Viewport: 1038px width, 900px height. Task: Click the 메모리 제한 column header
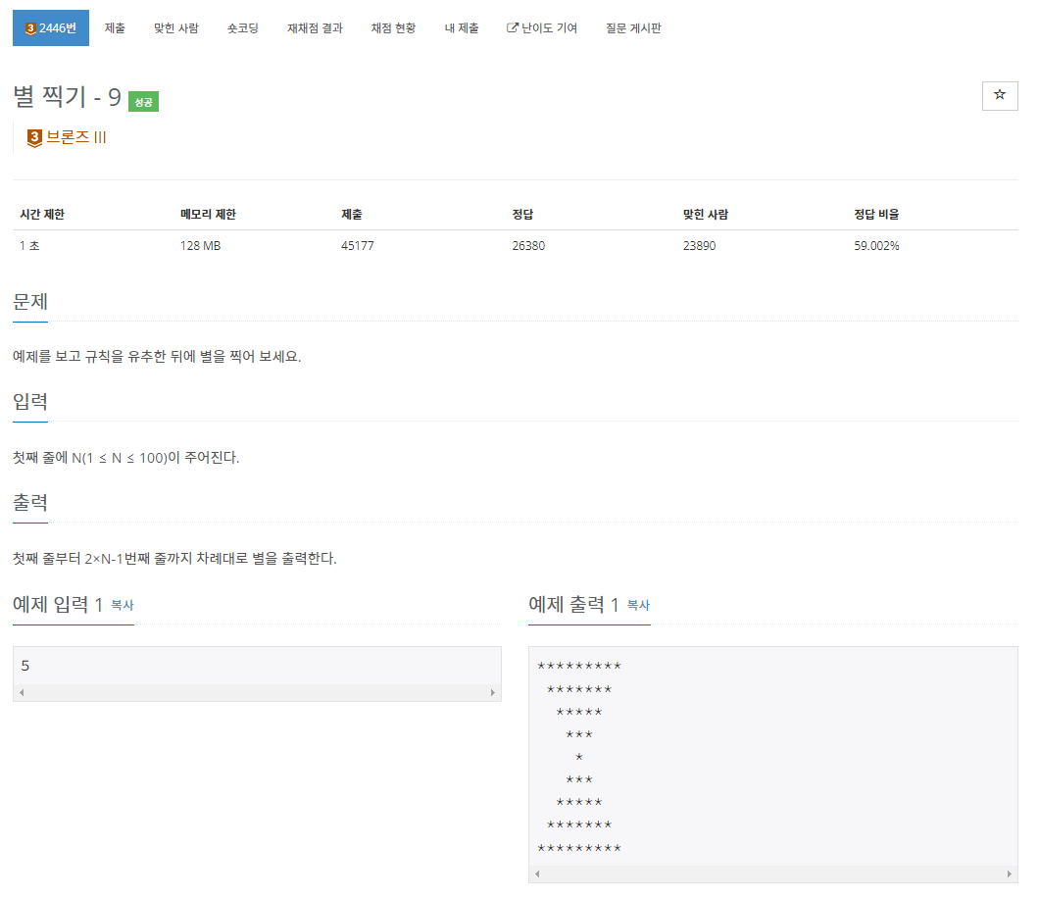tap(208, 214)
